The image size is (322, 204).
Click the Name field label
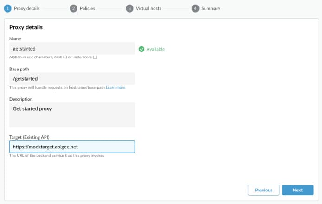tap(15, 39)
